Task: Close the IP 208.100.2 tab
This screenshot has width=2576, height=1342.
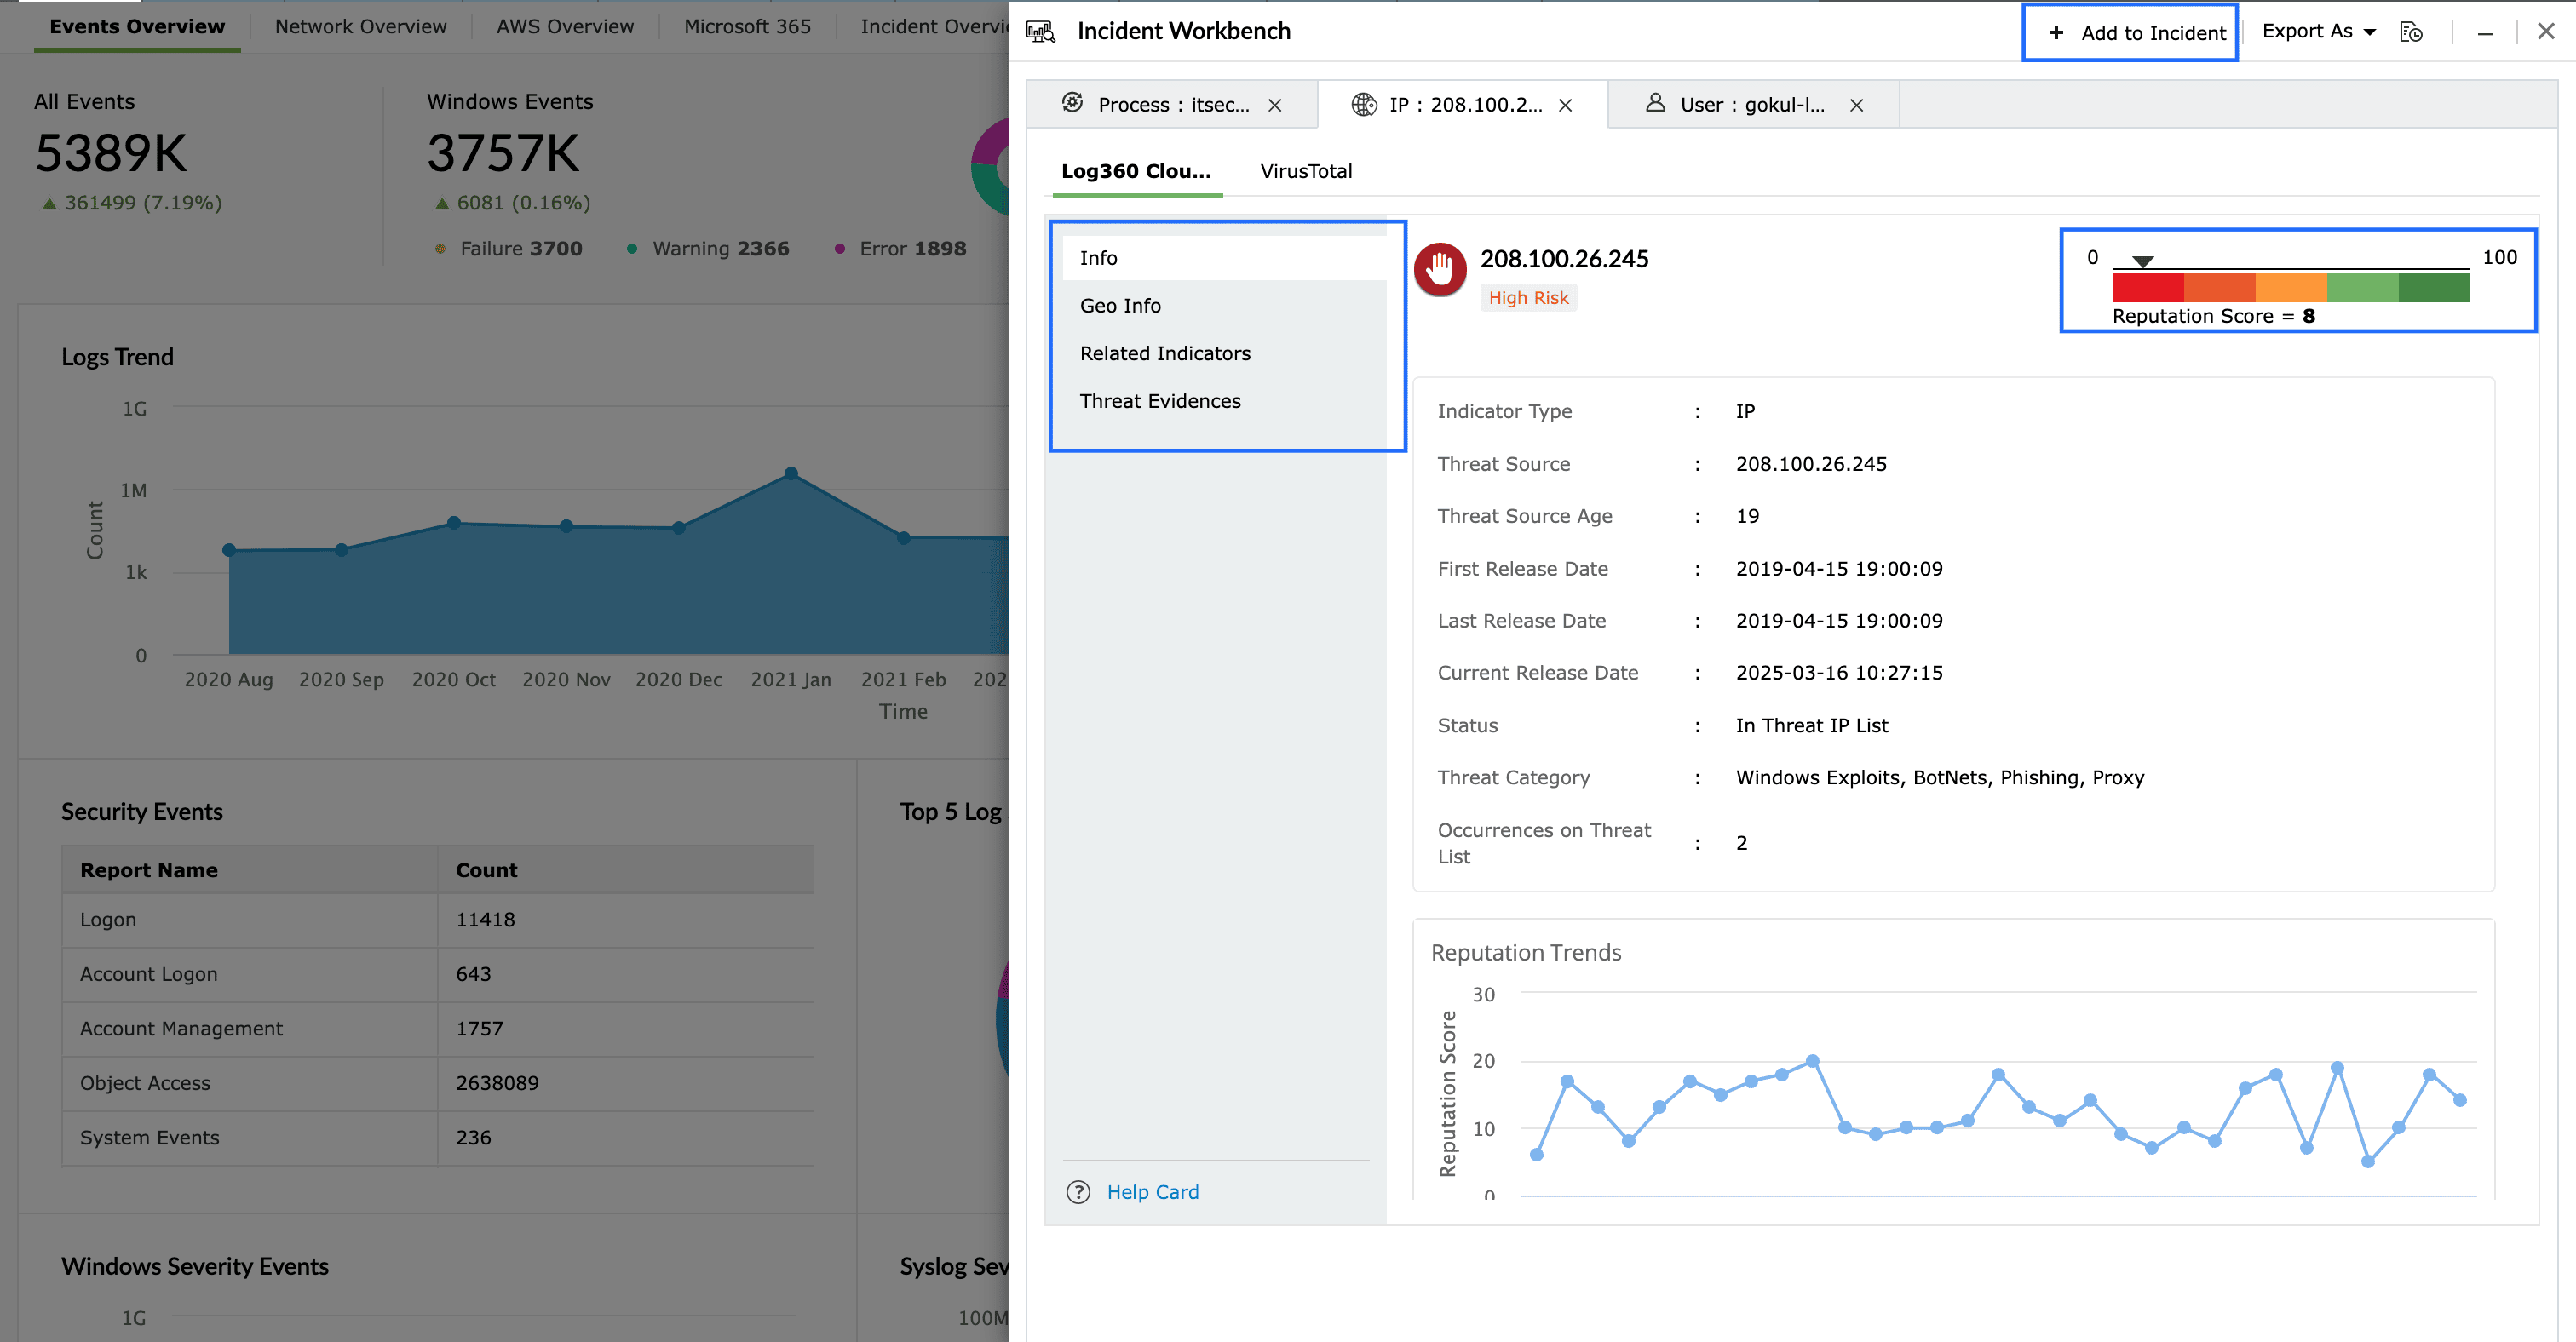Action: pyautogui.click(x=1565, y=105)
